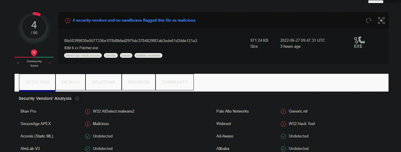This screenshot has height=152, width=401.
Task: Click the Bkav Pro vendor name
Action: [28, 111]
